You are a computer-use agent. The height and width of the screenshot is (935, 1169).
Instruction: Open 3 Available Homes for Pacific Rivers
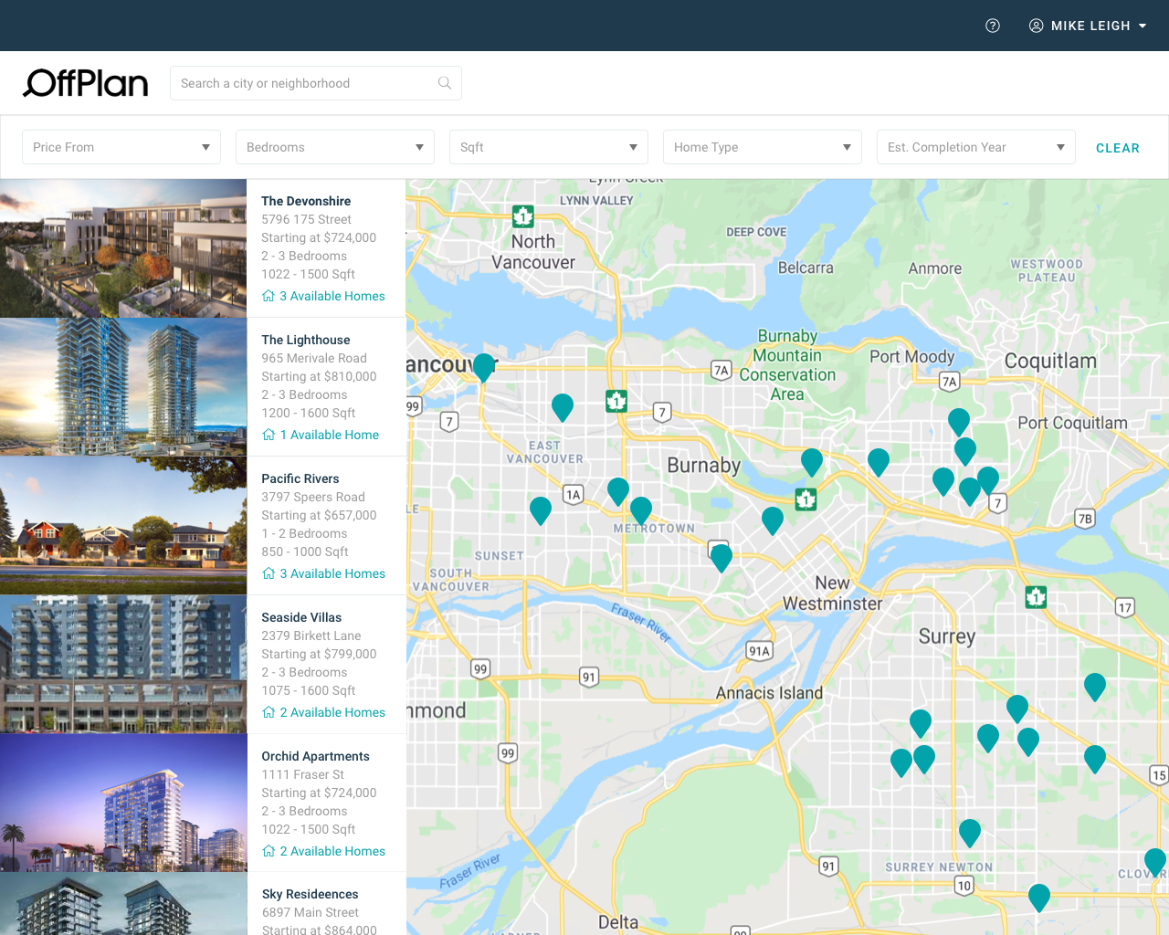[332, 573]
